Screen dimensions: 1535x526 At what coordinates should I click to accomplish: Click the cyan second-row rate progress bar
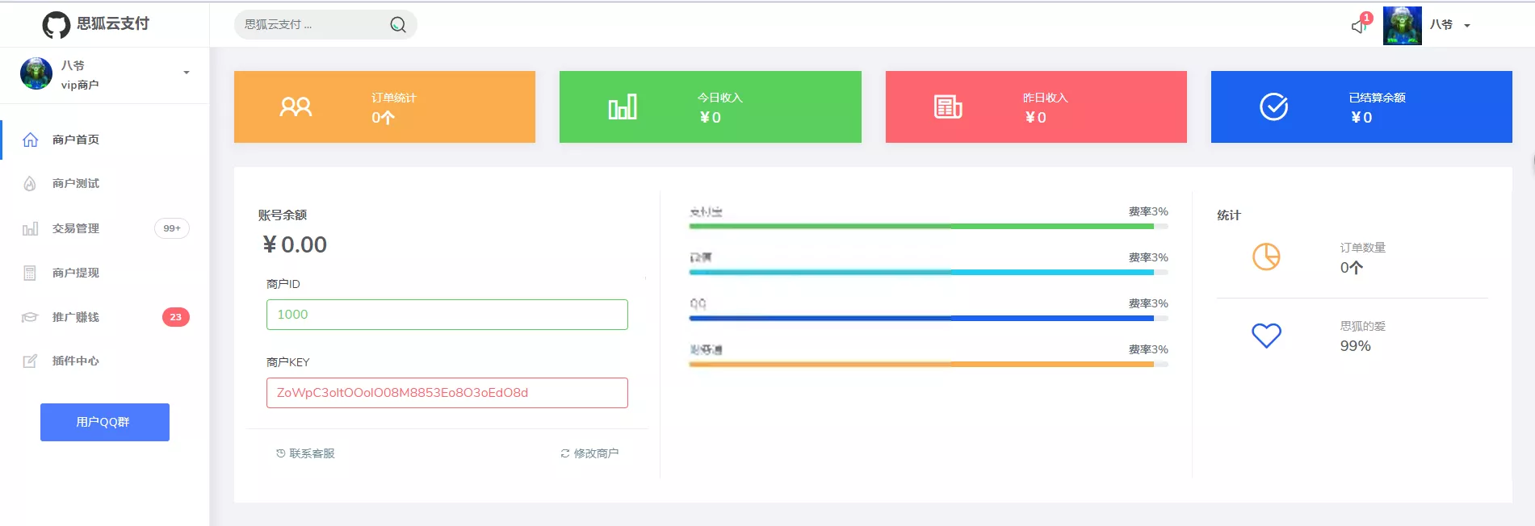click(x=929, y=273)
